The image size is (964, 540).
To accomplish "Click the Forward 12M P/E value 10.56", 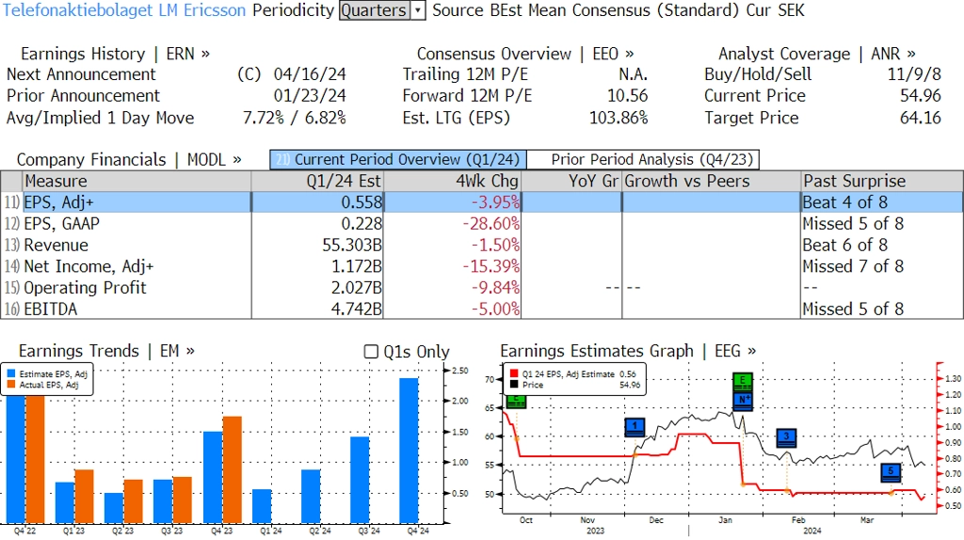I will pyautogui.click(x=627, y=96).
